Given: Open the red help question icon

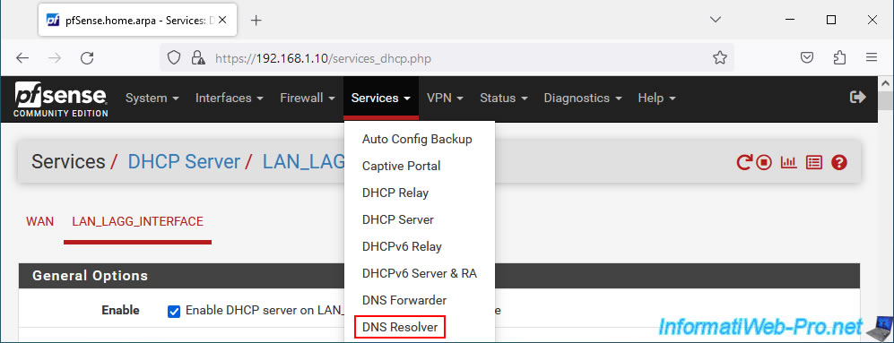Looking at the screenshot, I should pyautogui.click(x=838, y=163).
